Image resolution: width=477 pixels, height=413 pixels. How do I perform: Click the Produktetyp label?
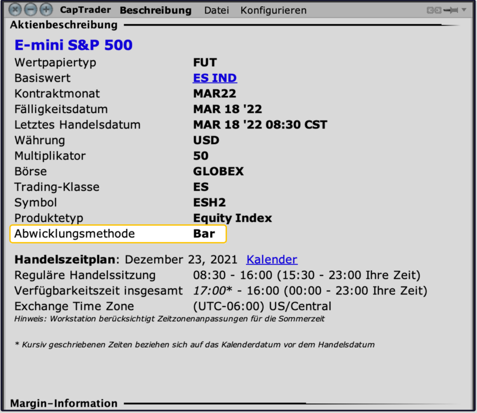(x=49, y=218)
